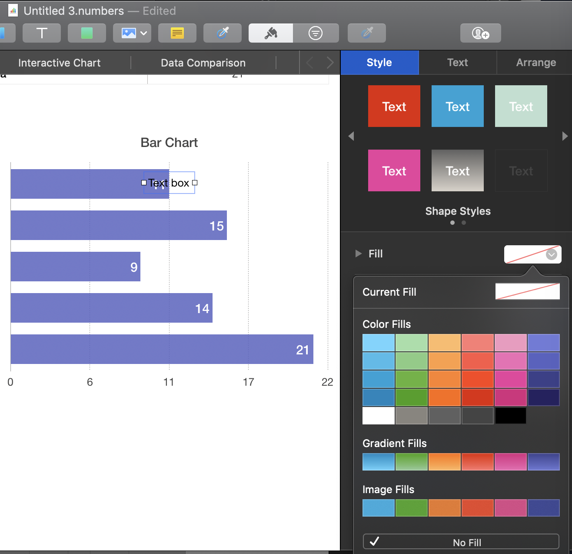This screenshot has height=554, width=572.
Task: Switch to the Interactive Chart sheet tab
Action: pos(60,63)
